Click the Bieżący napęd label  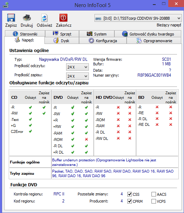pyautogui.click(x=169, y=25)
